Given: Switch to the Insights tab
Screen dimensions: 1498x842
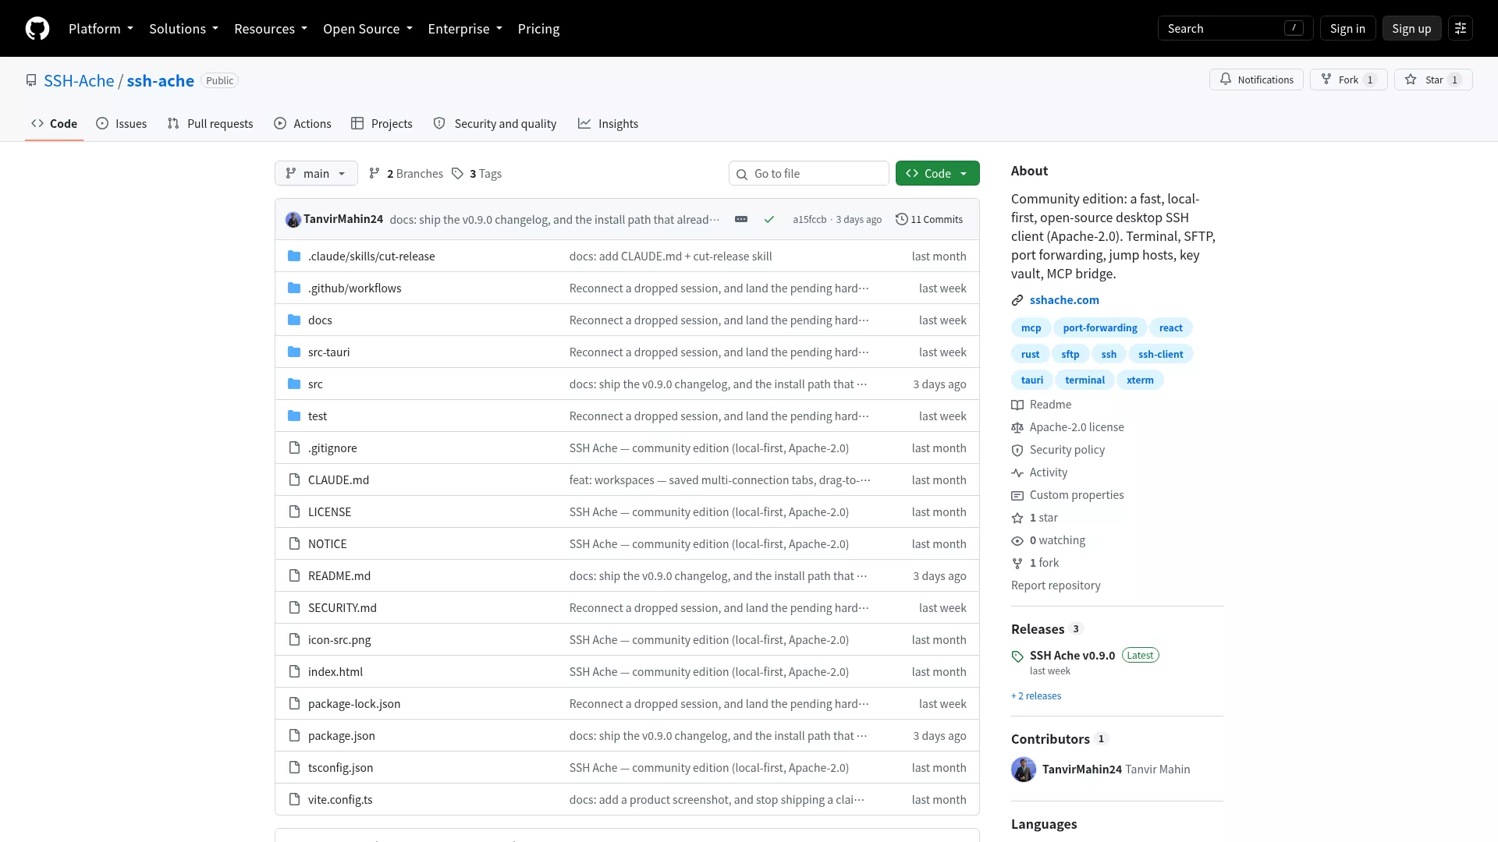Looking at the screenshot, I should point(608,124).
